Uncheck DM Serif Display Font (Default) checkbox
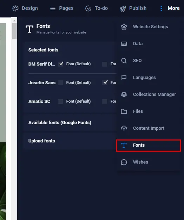This screenshot has width=184, height=220. pos(61,64)
